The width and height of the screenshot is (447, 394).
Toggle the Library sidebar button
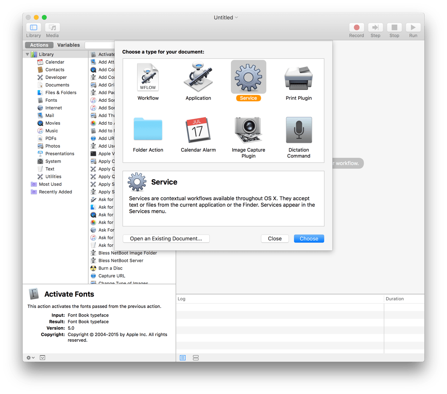click(x=34, y=28)
